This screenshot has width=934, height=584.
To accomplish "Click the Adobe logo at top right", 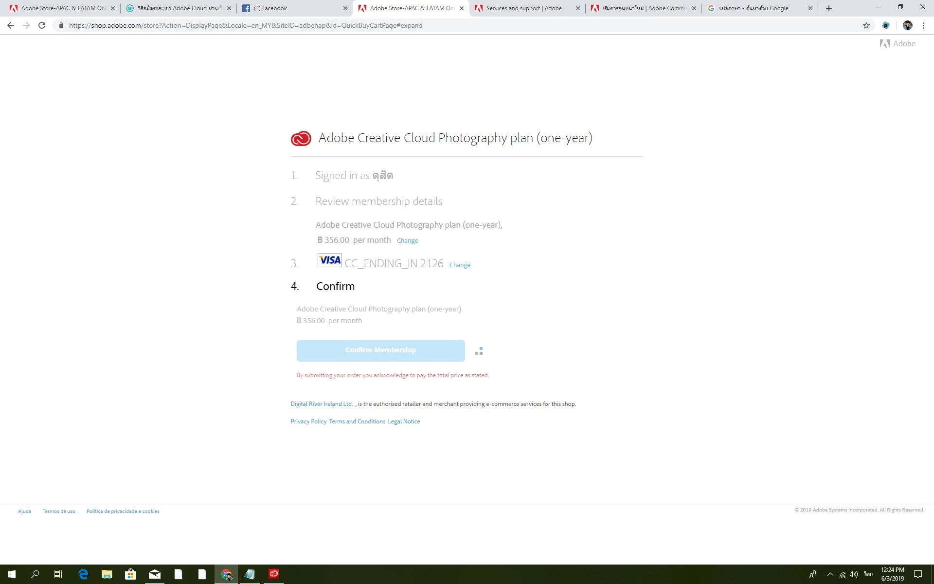I will (x=898, y=44).
